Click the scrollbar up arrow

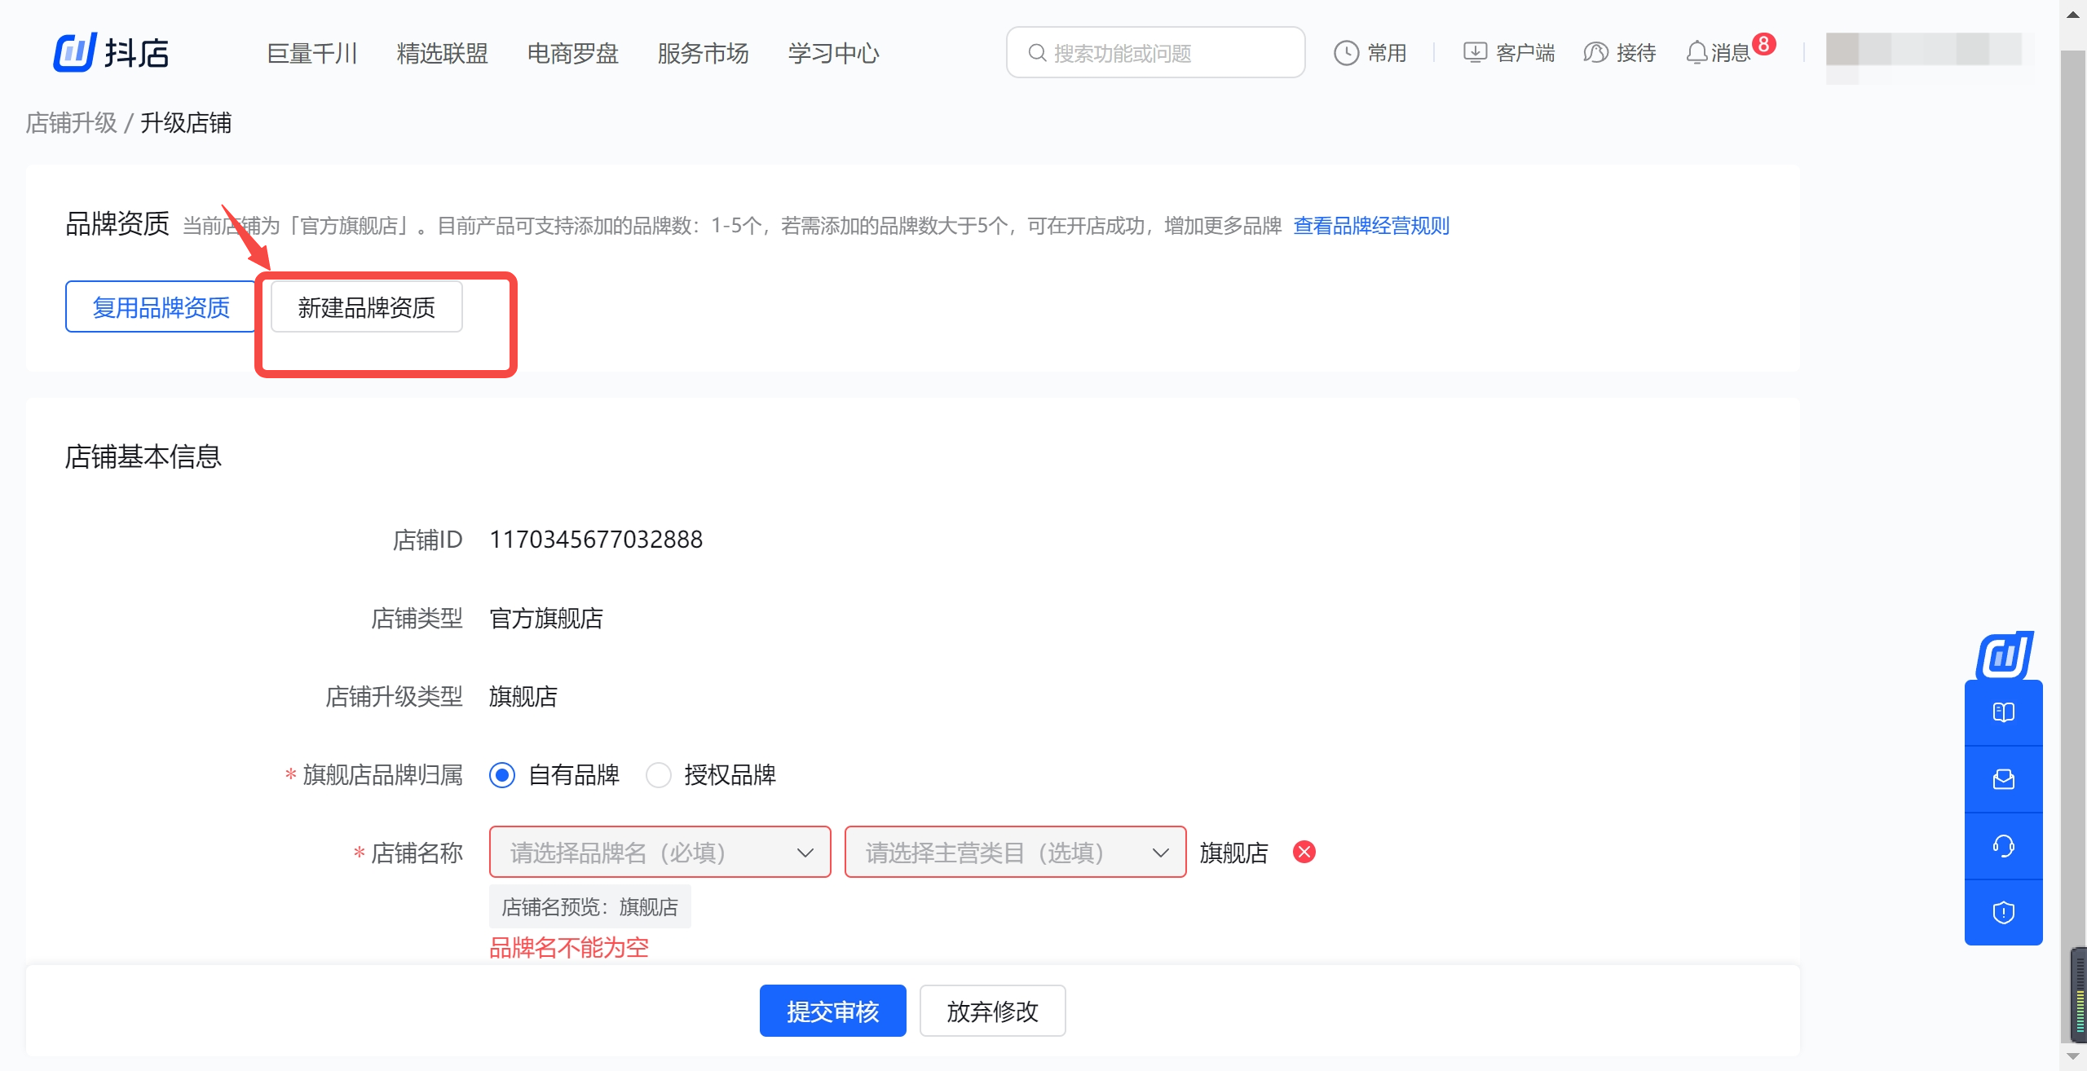2073,15
